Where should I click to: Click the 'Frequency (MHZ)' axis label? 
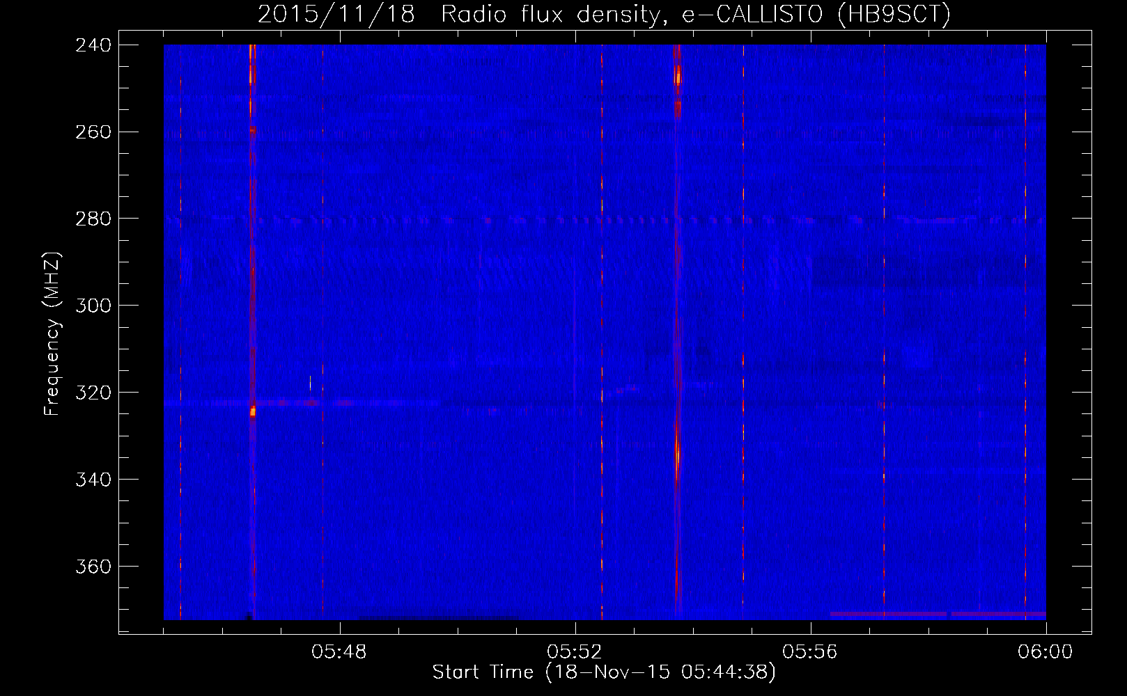point(52,333)
